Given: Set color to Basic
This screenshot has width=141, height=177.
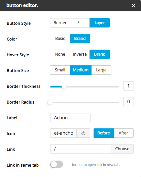Looking at the screenshot, I should (60, 39).
